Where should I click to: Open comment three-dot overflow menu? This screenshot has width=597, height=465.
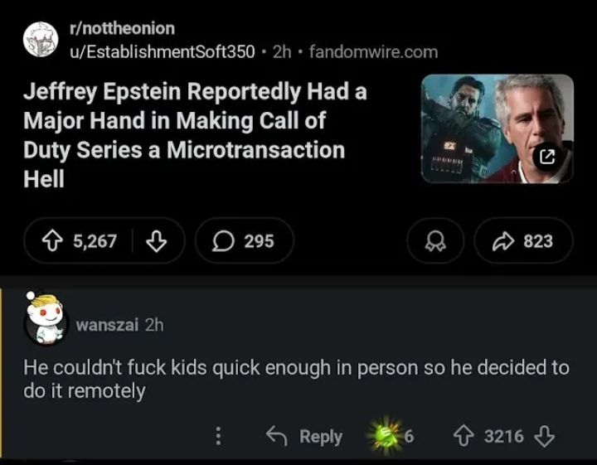218,437
